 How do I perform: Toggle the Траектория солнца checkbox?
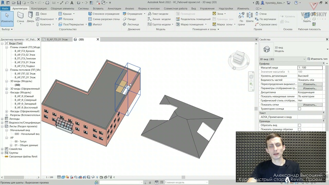point(299,109)
